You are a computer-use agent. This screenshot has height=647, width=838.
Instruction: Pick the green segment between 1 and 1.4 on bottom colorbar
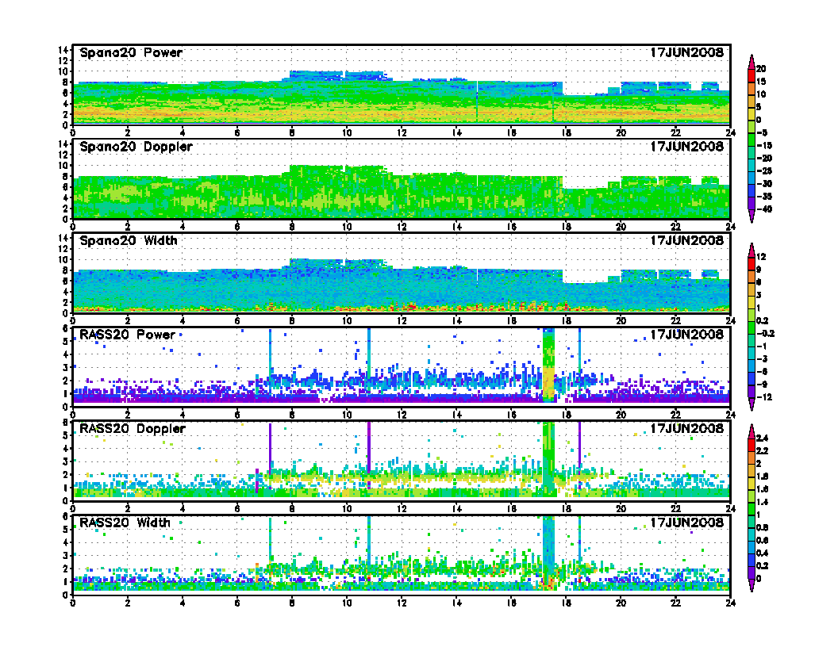click(752, 509)
